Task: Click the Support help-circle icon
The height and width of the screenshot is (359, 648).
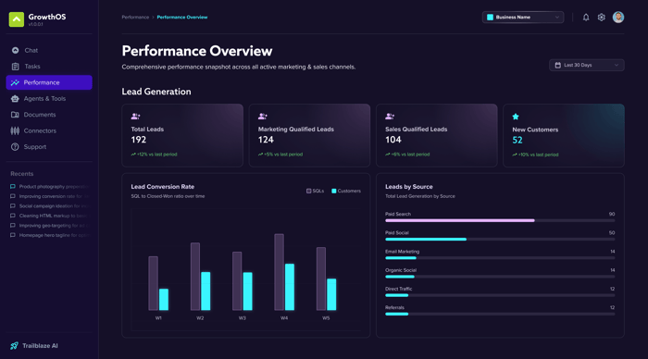Action: pyautogui.click(x=16, y=147)
